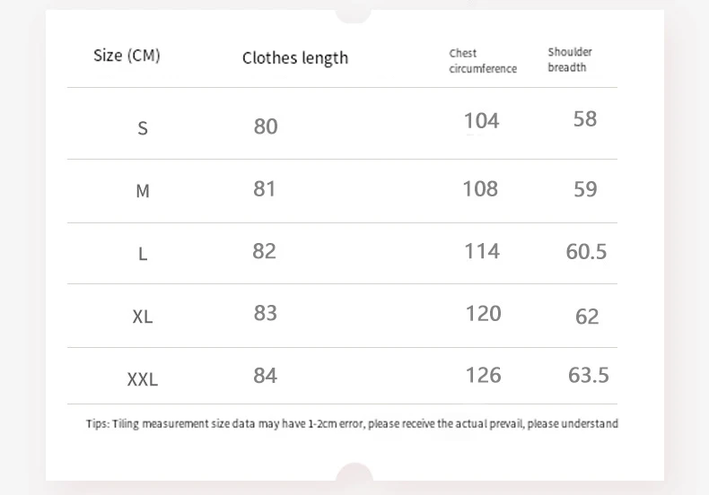Click the Tips measurement error note

tap(352, 423)
